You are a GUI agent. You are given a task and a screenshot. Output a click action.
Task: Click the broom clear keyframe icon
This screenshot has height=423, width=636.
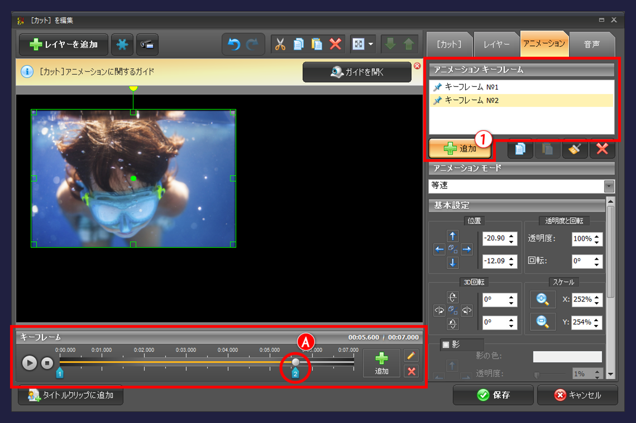point(575,149)
